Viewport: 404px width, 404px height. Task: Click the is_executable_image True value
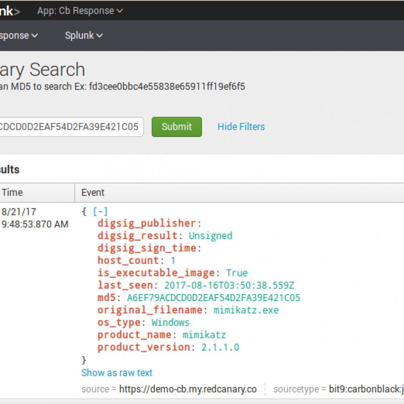point(237,273)
